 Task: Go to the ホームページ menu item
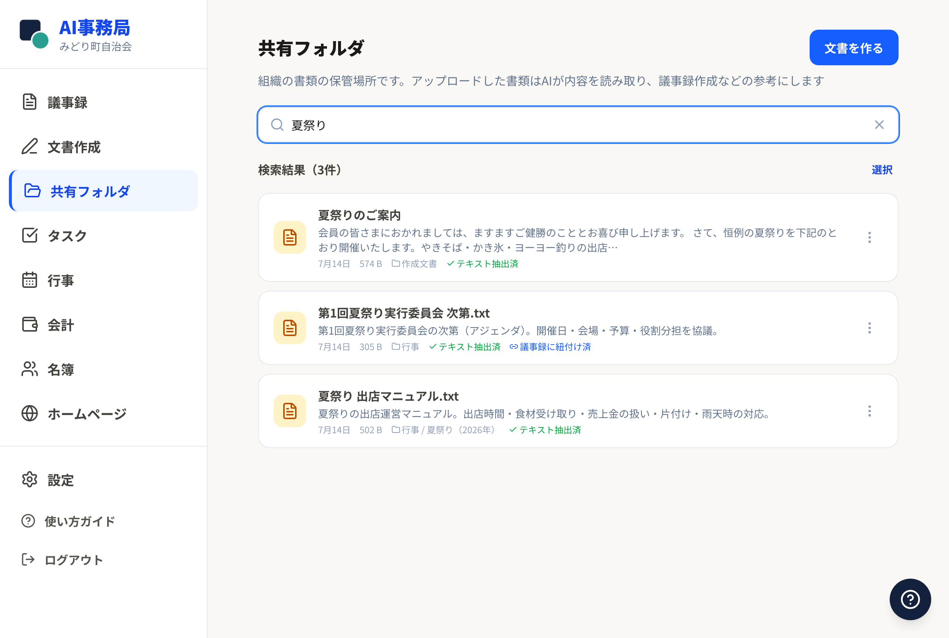[103, 413]
